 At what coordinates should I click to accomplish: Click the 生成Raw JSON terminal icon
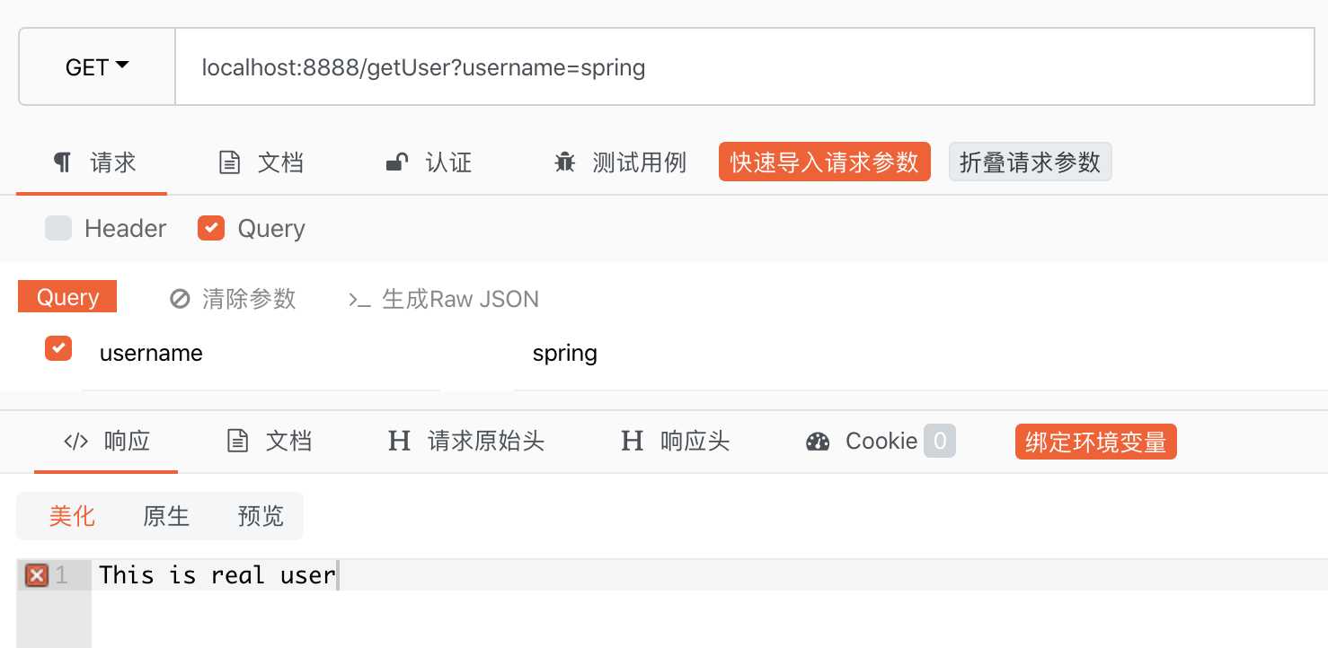coord(359,299)
